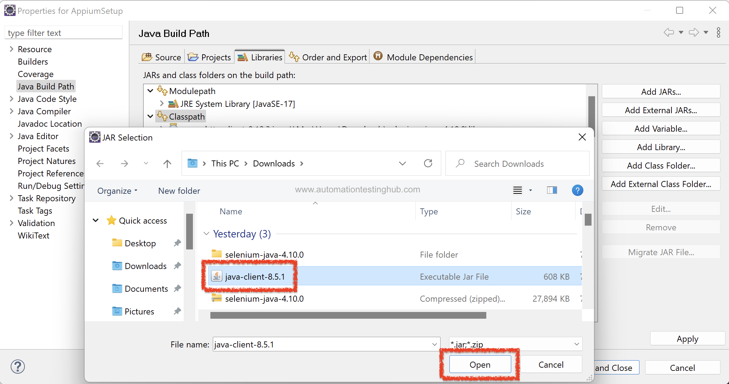Image resolution: width=729 pixels, height=384 pixels.
Task: Refresh the Downloads folder listing
Action: (x=428, y=163)
